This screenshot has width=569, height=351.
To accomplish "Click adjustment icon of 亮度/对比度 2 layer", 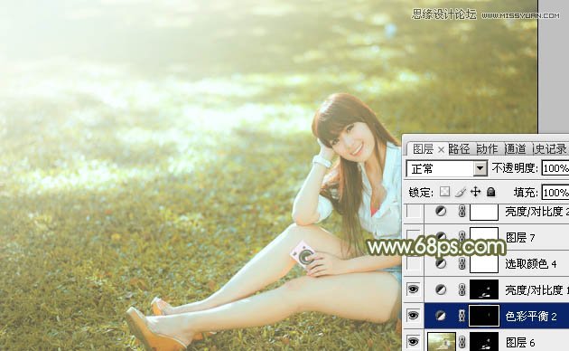I will [441, 211].
